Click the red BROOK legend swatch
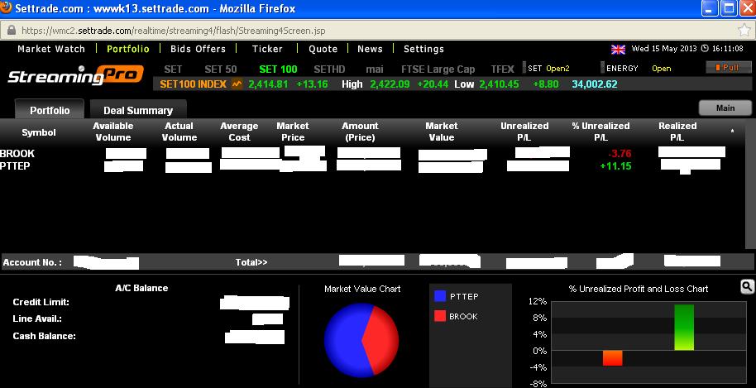The height and width of the screenshot is (388, 756). point(439,316)
